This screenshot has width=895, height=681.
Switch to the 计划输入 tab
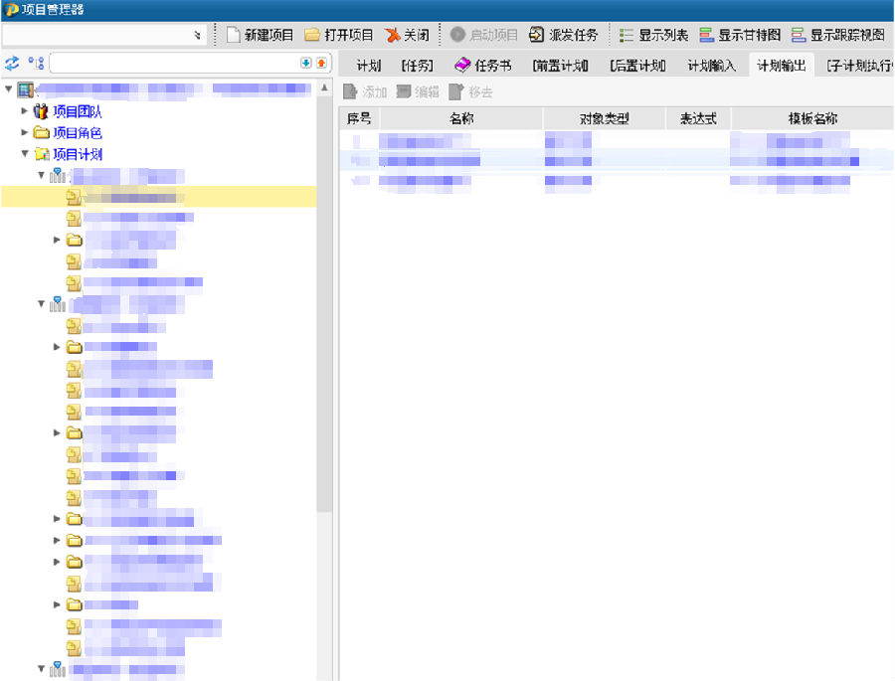pyautogui.click(x=712, y=66)
